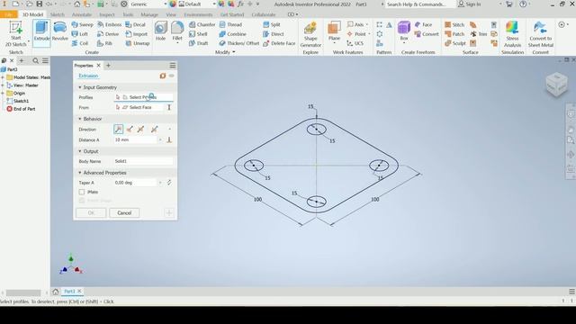Pick the Fillet tool
The height and width of the screenshot is (324, 576).
(x=177, y=31)
